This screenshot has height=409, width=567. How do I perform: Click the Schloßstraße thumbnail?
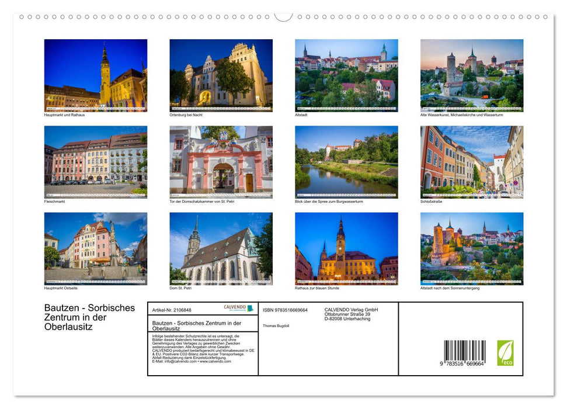click(472, 162)
